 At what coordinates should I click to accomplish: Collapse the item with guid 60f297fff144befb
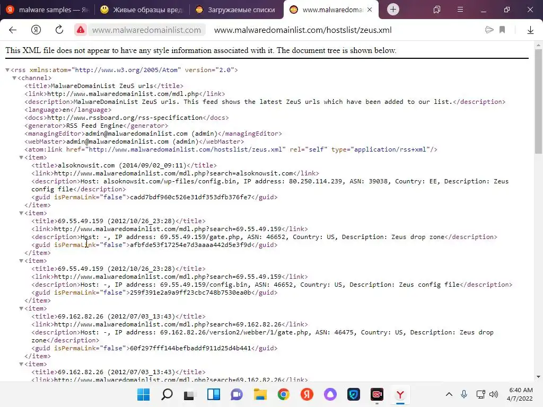coord(21,309)
